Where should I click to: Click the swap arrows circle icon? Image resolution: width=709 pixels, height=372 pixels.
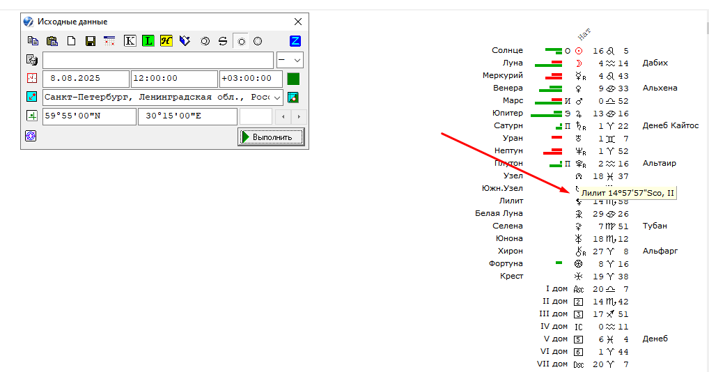pos(222,41)
